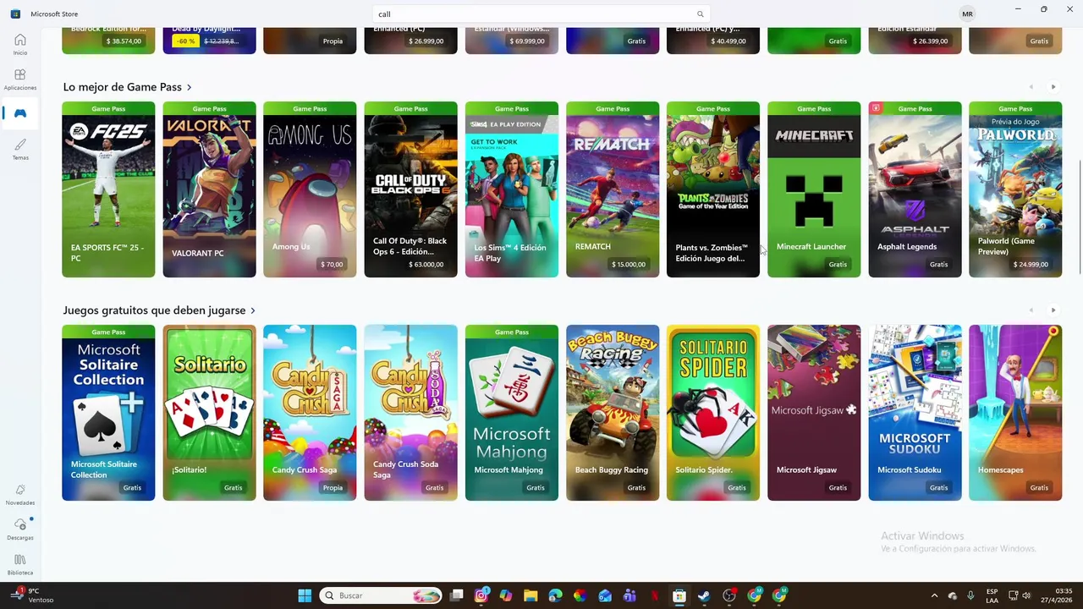
Task: Open Among Us game card
Action: point(310,189)
